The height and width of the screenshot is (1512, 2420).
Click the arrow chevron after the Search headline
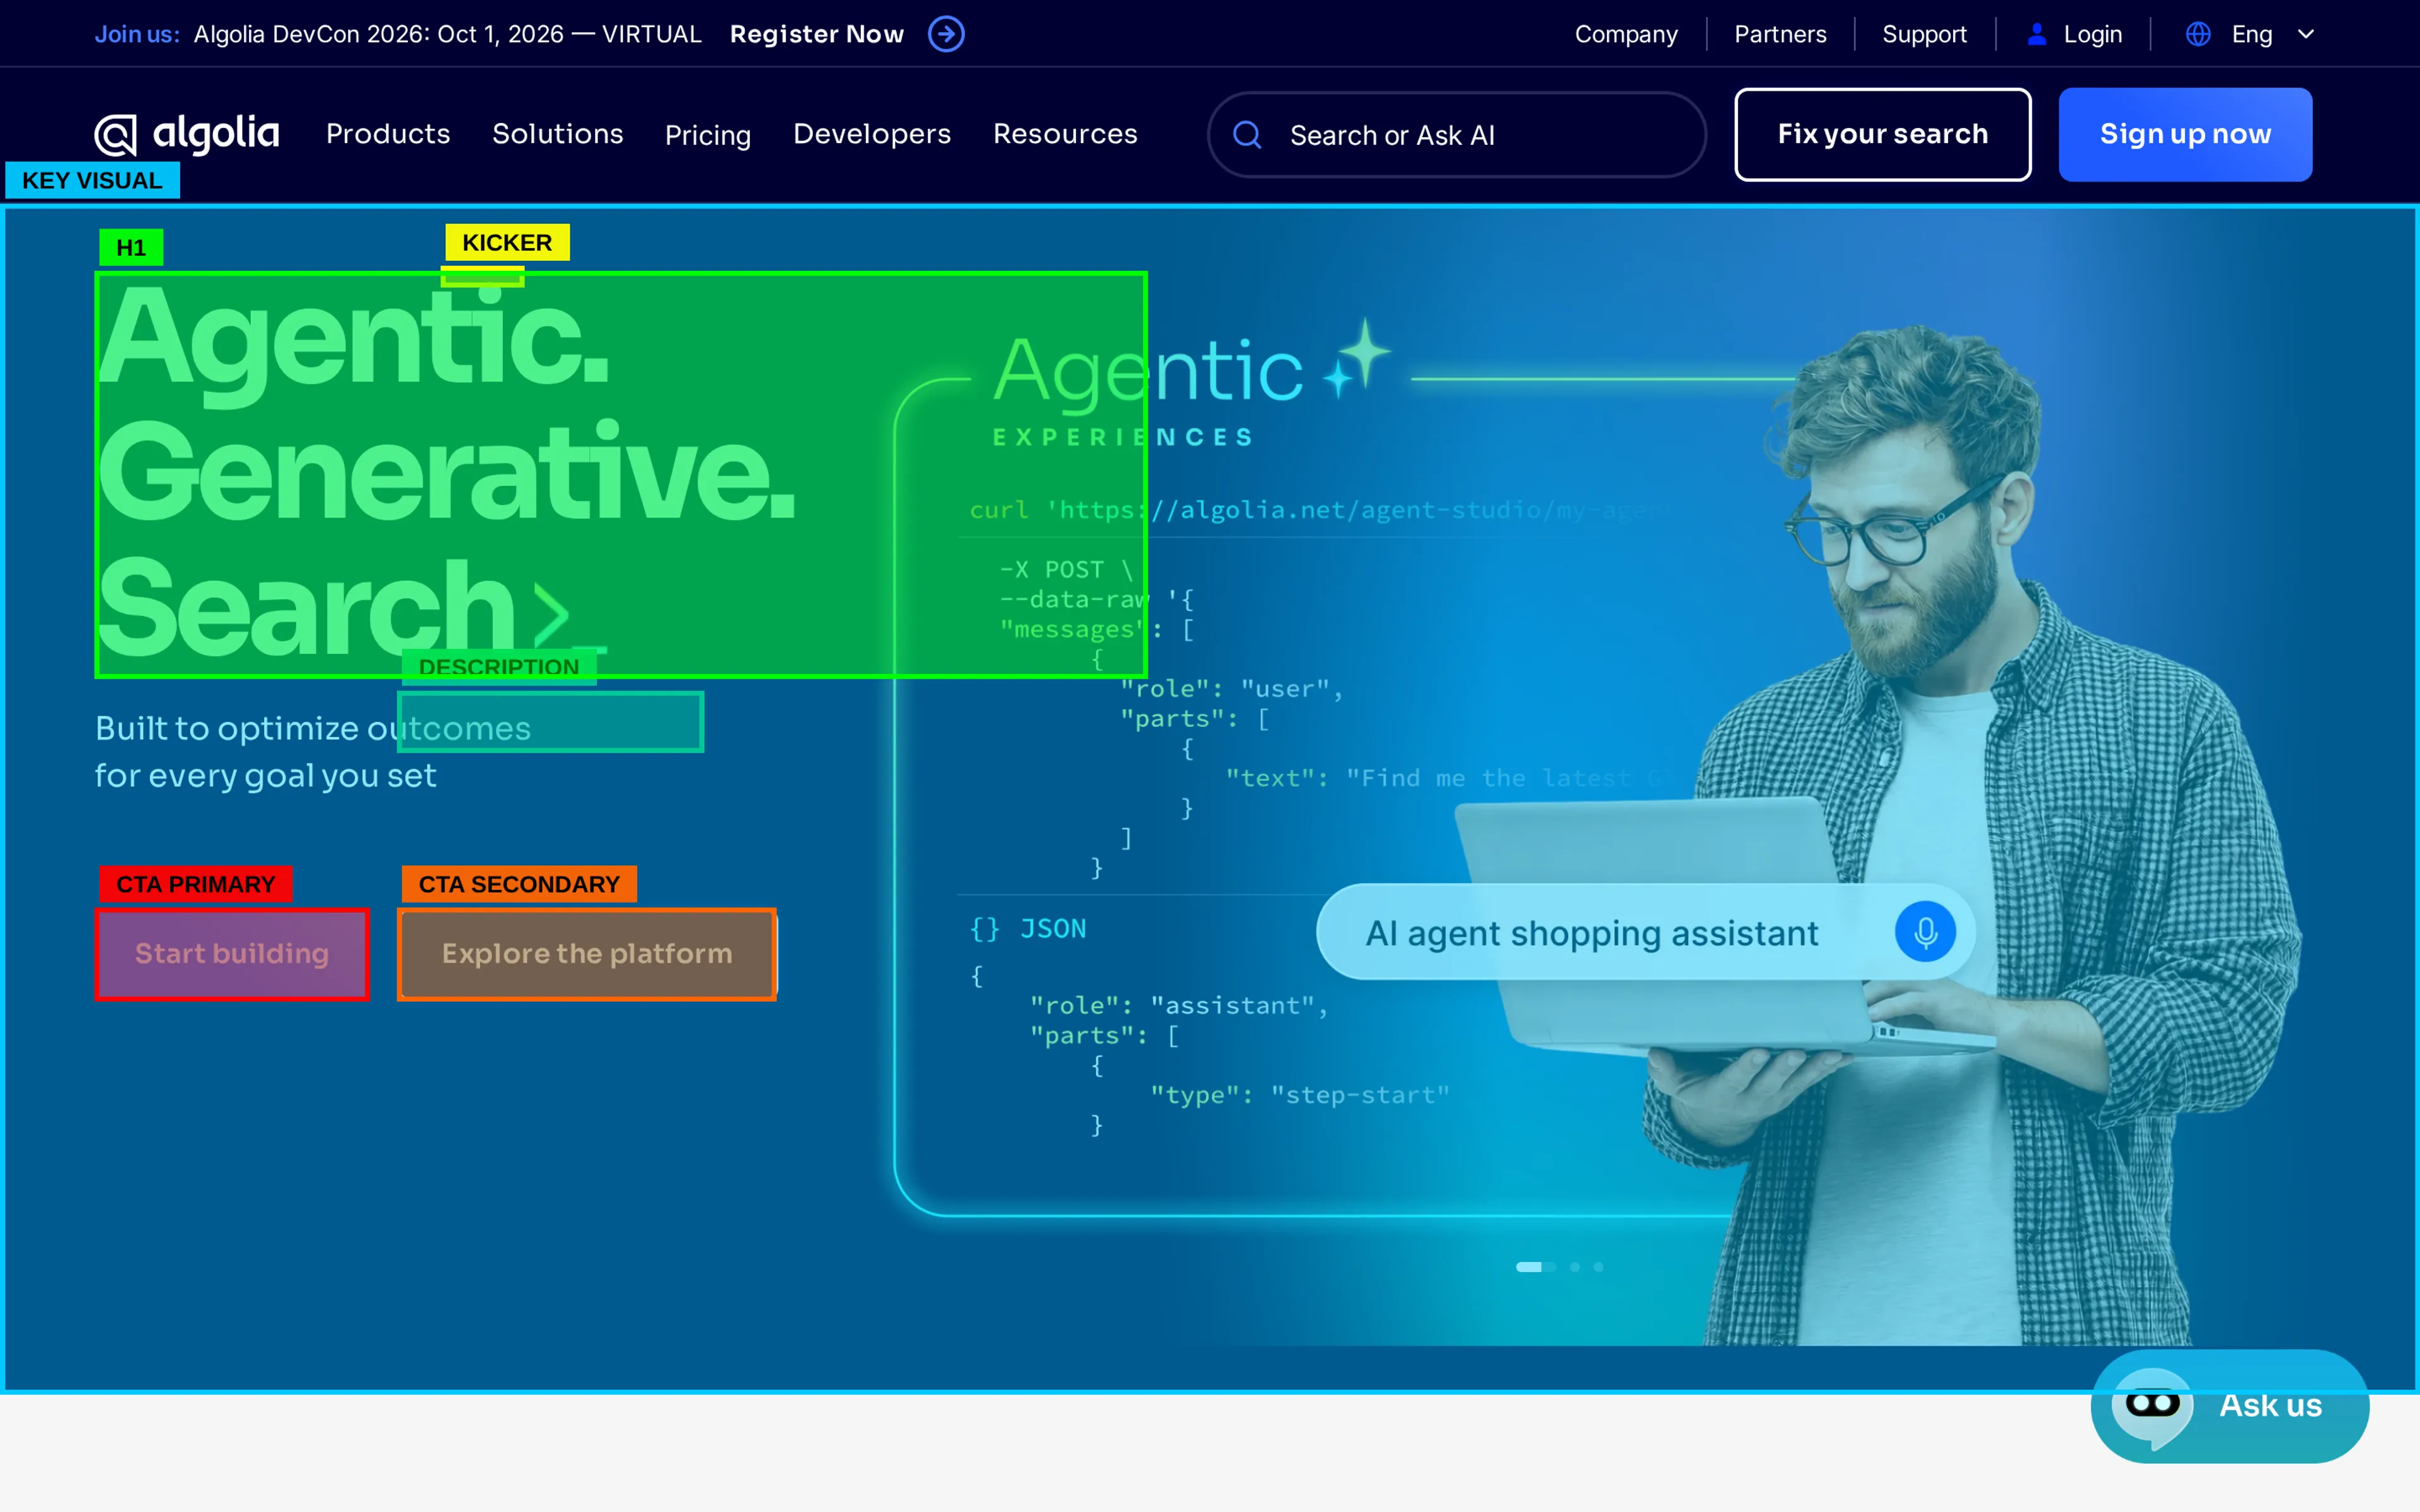(x=552, y=614)
